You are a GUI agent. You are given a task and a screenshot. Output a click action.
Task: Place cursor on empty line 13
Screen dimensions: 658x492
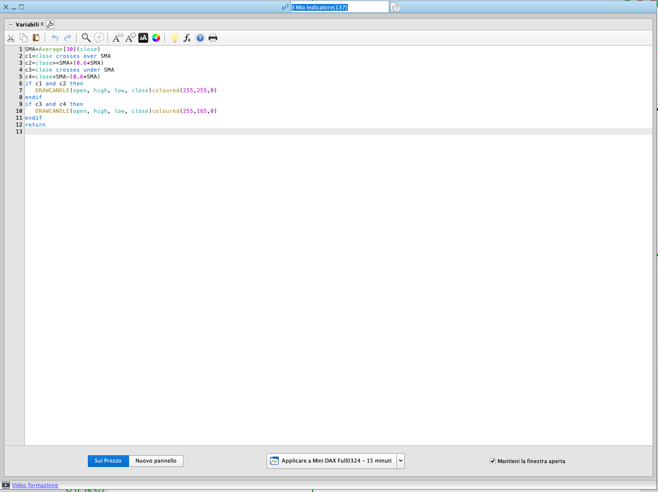[x=339, y=131]
